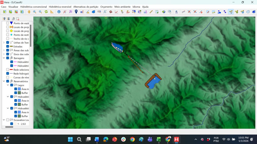Open Excel from the taskbar
257x144 pixels.
coord(159,139)
